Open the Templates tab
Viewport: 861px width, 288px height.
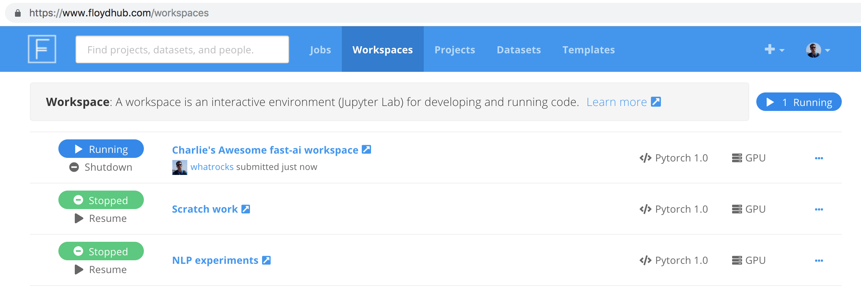pos(588,50)
